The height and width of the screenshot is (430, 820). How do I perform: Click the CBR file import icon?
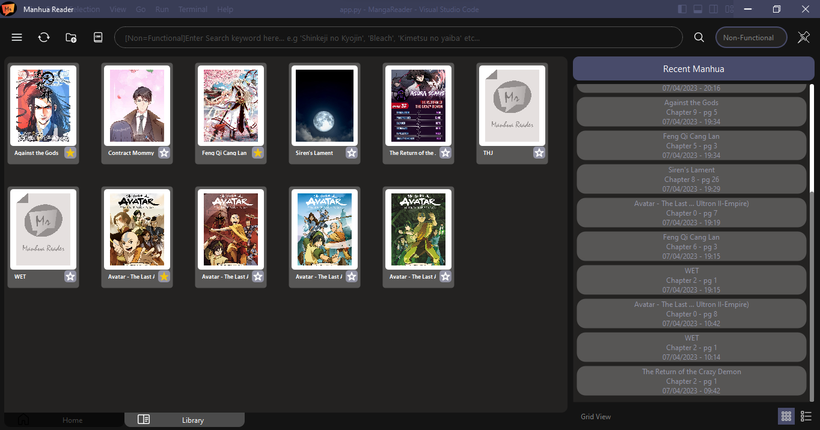click(x=98, y=37)
